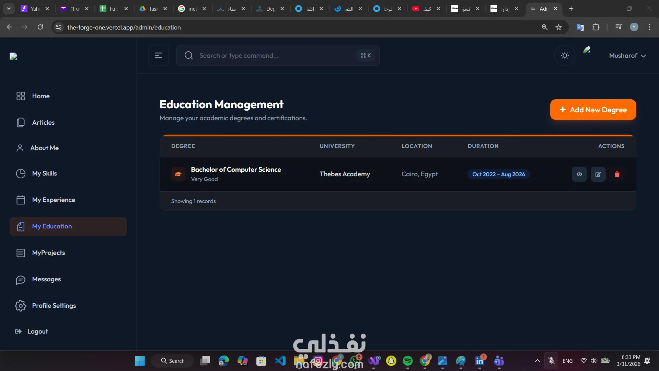659x371 pixels.
Task: Click the Messages chat bubble icon
Action: (21, 280)
